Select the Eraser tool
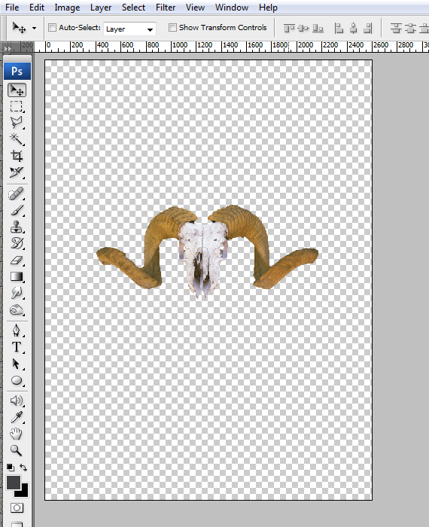Image resolution: width=429 pixels, height=527 pixels. [17, 260]
